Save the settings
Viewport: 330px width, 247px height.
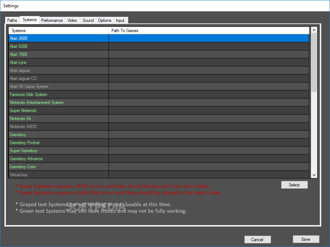(306, 239)
